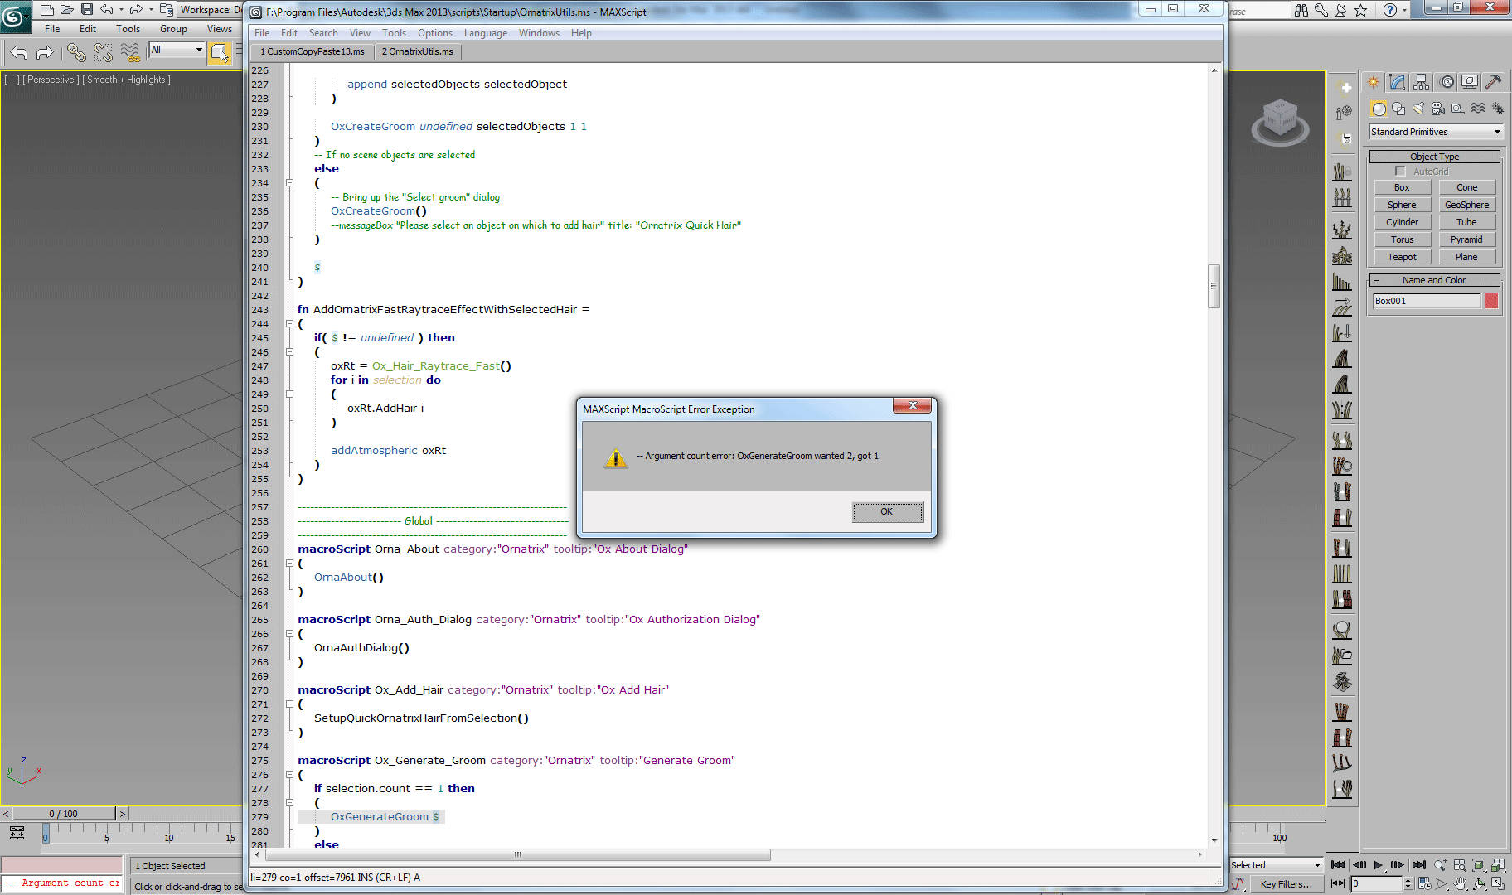Open the Display panel tab
This screenshot has height=895, width=1512.
[x=1470, y=82]
